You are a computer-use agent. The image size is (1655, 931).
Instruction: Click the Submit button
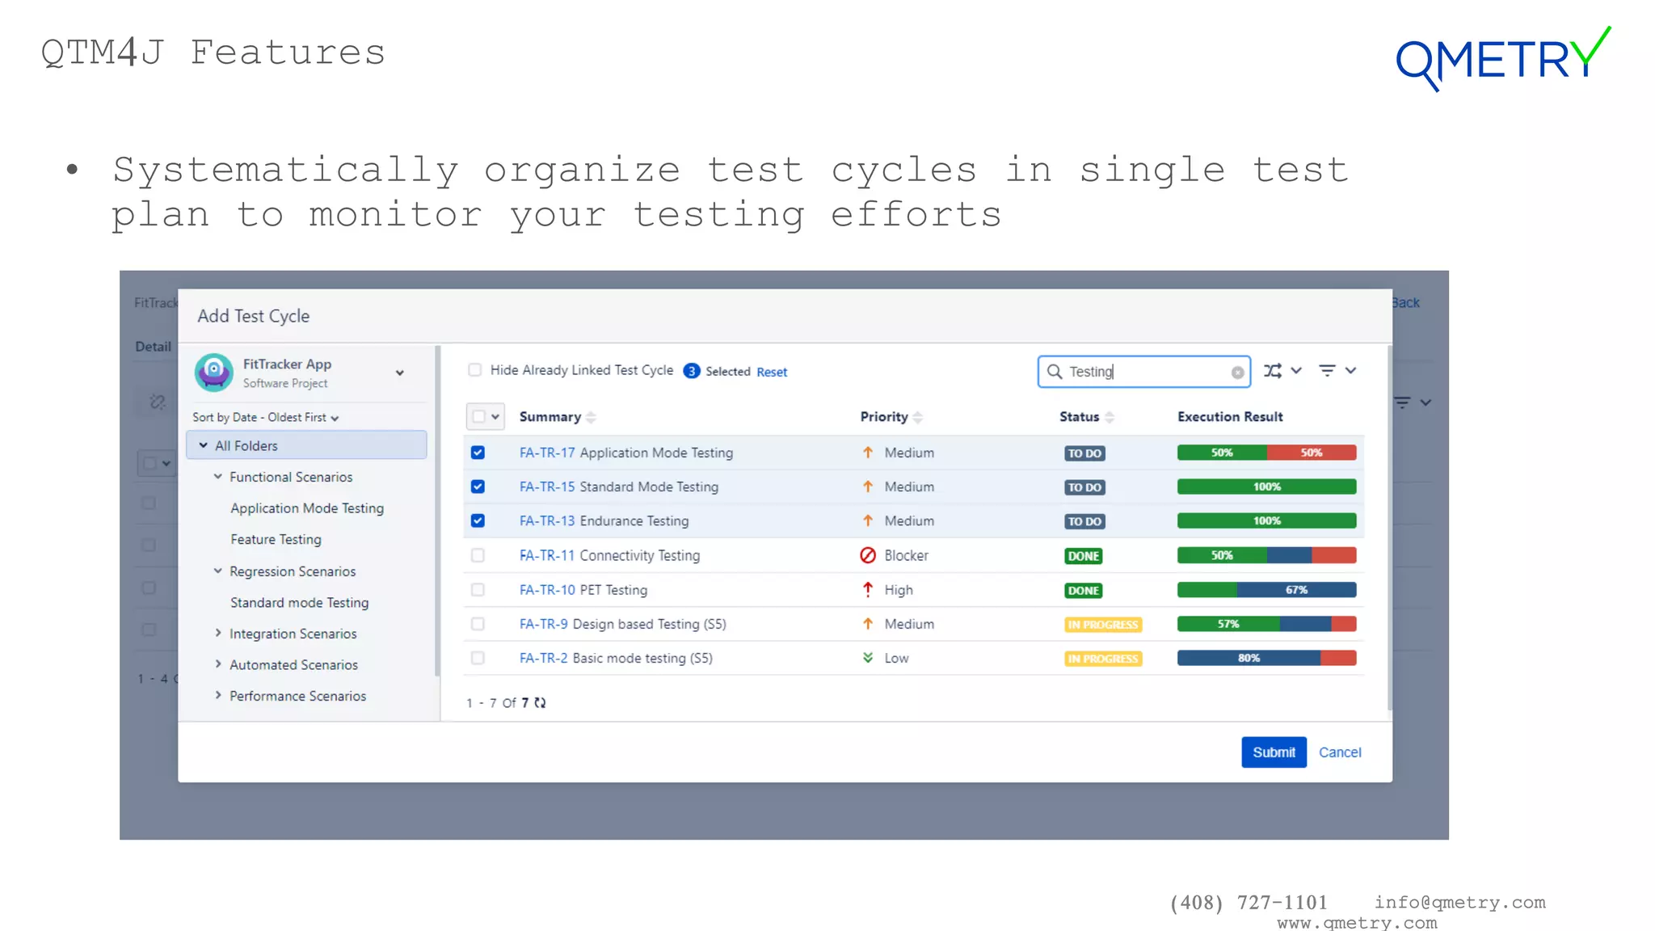pyautogui.click(x=1274, y=752)
